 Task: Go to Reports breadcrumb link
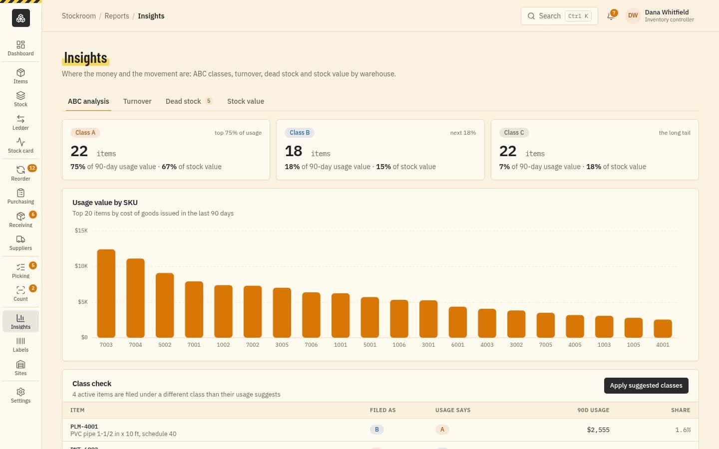(117, 16)
